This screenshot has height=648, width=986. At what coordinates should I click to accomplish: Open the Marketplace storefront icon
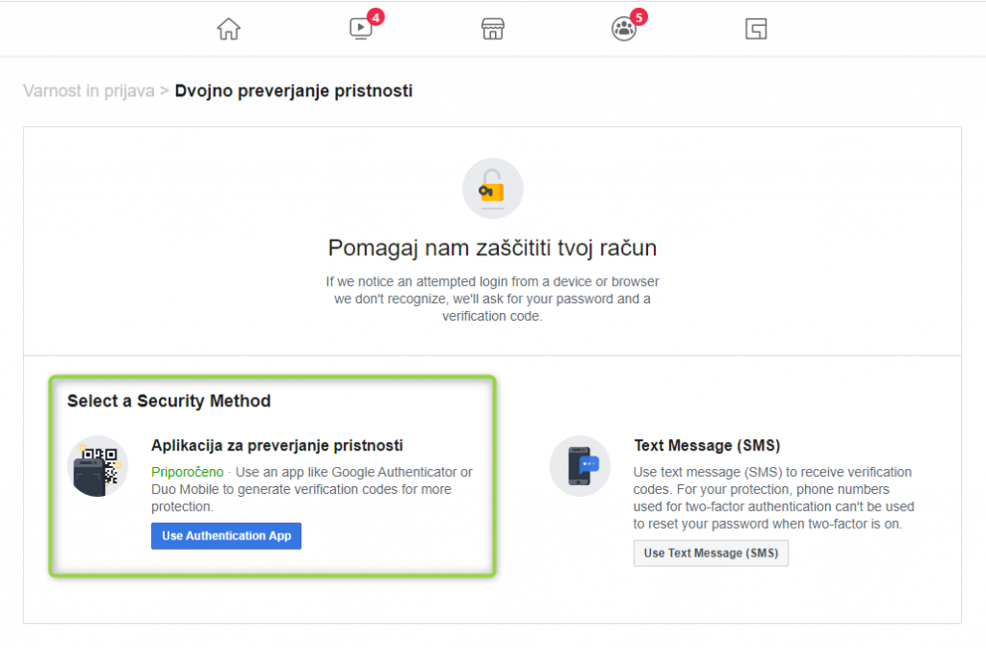pos(493,29)
